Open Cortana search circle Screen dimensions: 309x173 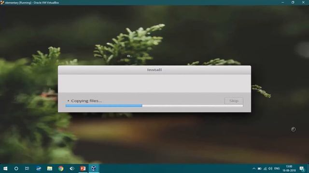16,169
